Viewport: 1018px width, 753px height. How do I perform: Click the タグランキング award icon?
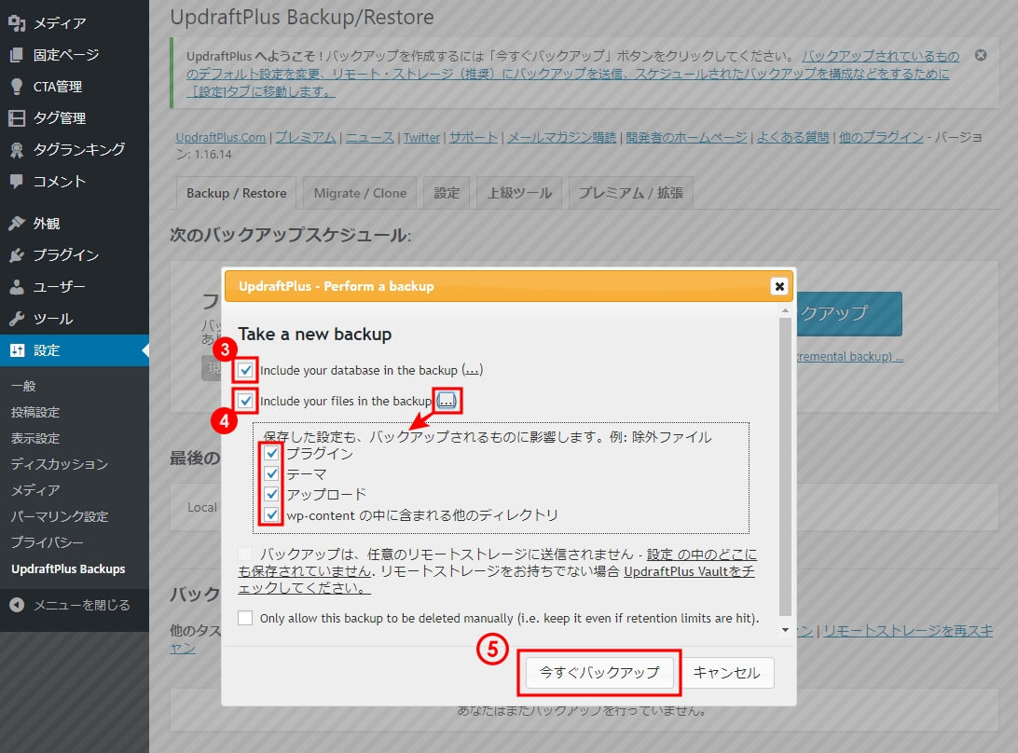[x=17, y=150]
